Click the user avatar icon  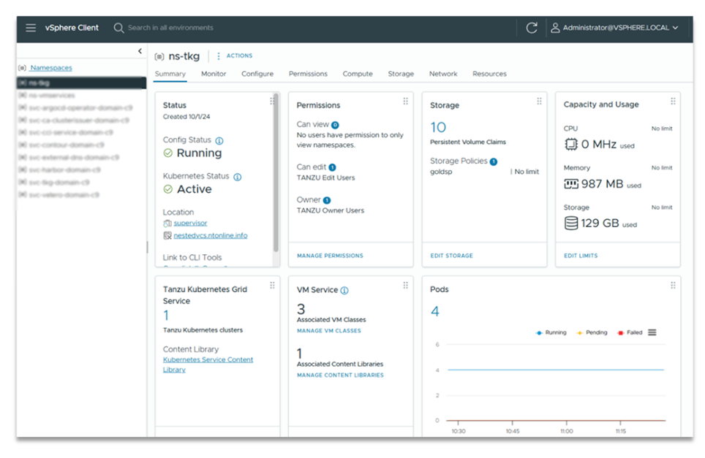coord(555,28)
